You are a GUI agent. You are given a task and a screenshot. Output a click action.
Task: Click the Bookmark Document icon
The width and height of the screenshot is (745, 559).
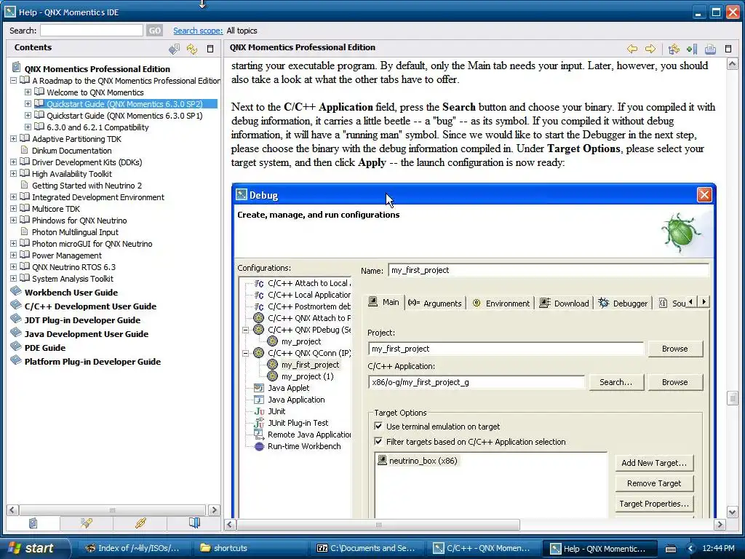pyautogui.click(x=692, y=49)
